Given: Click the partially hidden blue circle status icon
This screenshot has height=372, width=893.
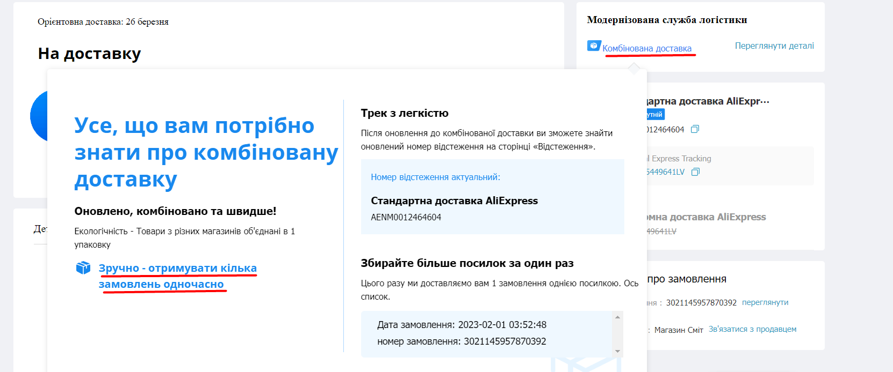Looking at the screenshot, I should 39,116.
